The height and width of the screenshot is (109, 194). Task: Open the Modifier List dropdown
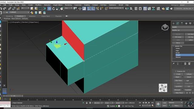183,30
